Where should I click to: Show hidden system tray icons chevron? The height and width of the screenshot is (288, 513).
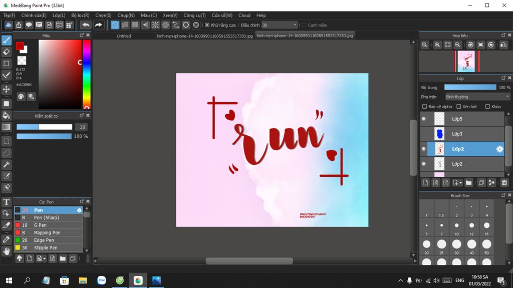coord(400,280)
